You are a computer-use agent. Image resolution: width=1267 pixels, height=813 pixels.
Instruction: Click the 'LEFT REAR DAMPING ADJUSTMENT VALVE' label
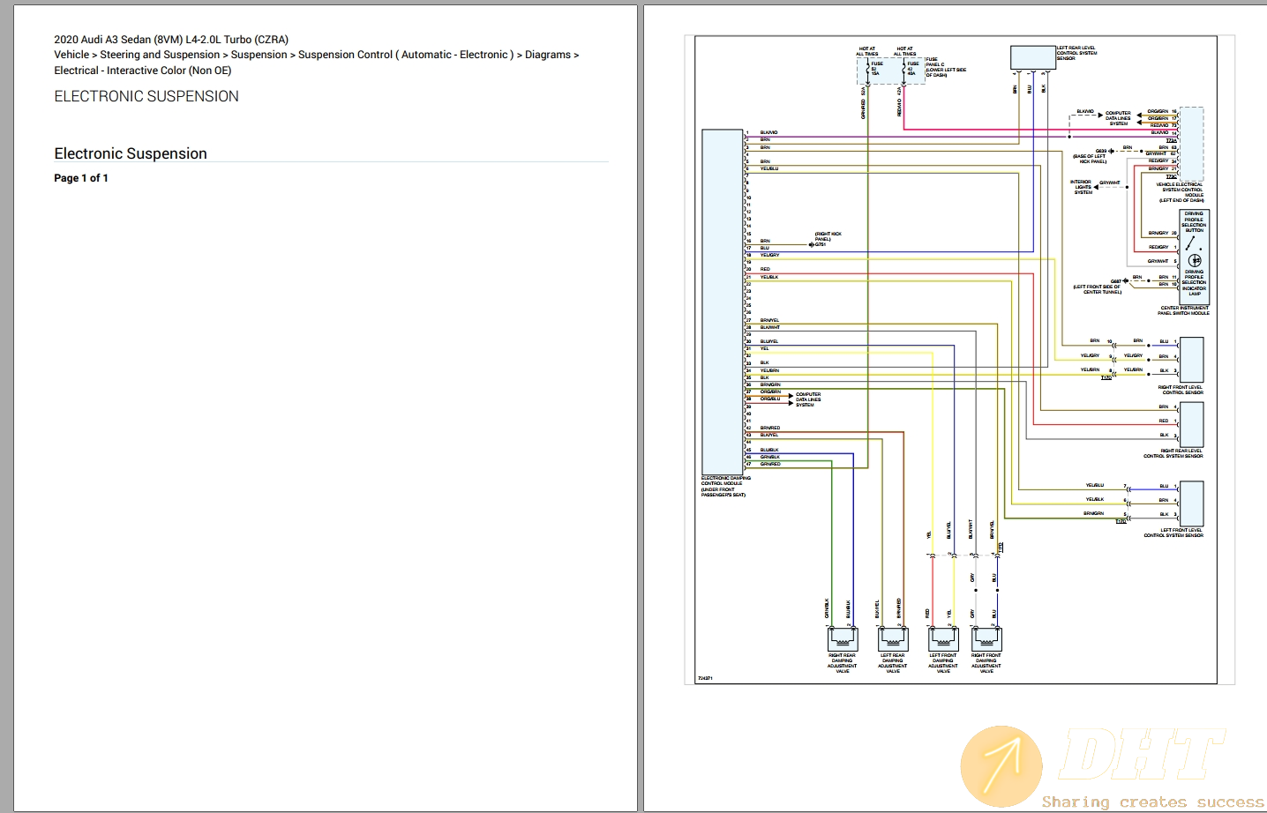(893, 663)
